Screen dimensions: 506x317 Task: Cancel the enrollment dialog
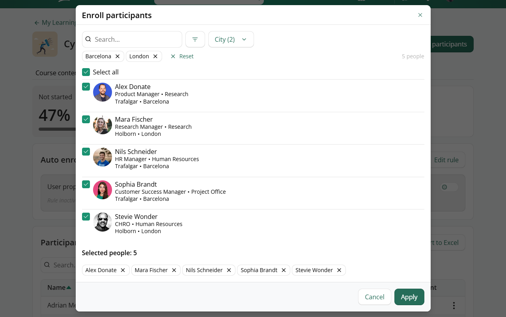pyautogui.click(x=374, y=297)
